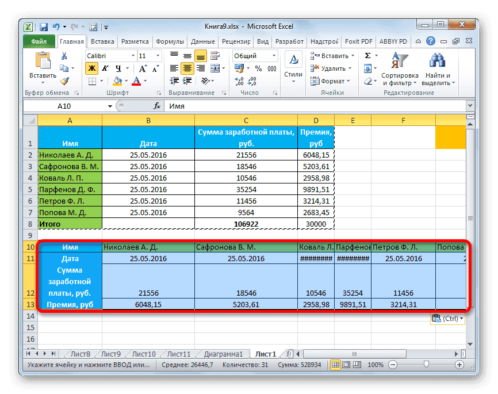Screen dimensions: 498x394
Task: Toggle underline with the Ч button
Action: coord(117,68)
